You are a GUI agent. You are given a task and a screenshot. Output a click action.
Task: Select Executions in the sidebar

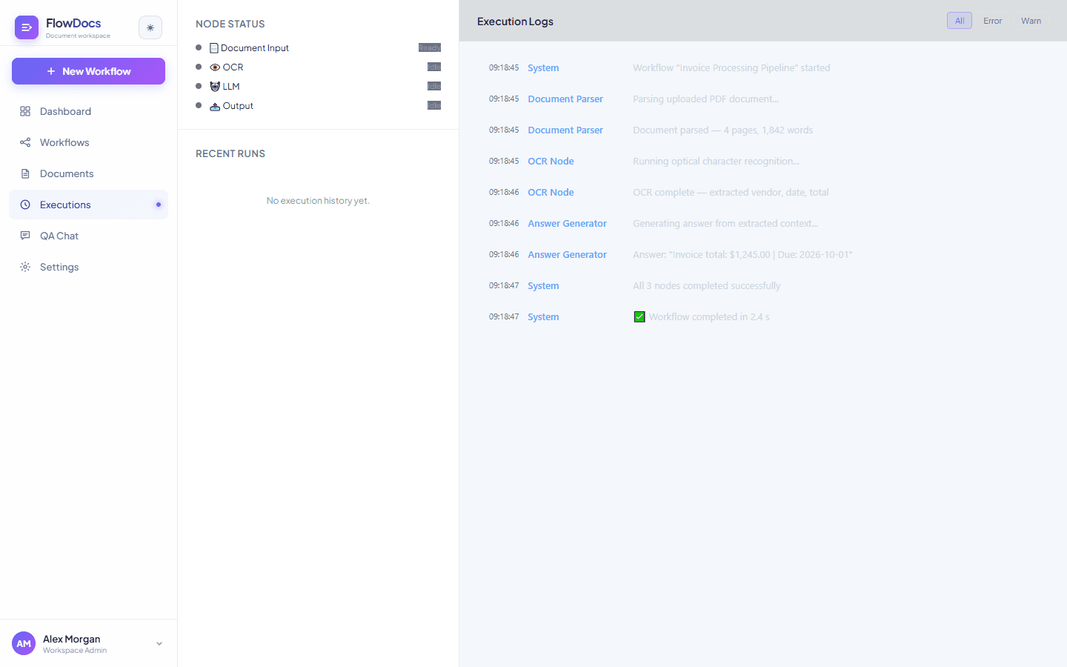coord(88,205)
